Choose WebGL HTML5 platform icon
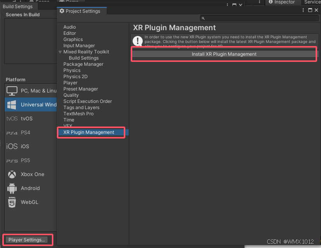Image resolution: width=321 pixels, height=248 pixels. click(x=12, y=202)
